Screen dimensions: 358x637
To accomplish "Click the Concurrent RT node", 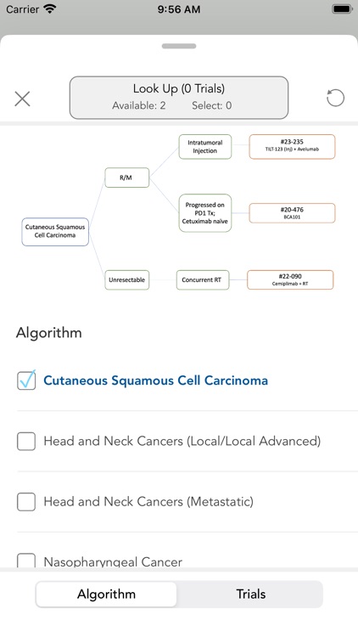I will coord(203,280).
